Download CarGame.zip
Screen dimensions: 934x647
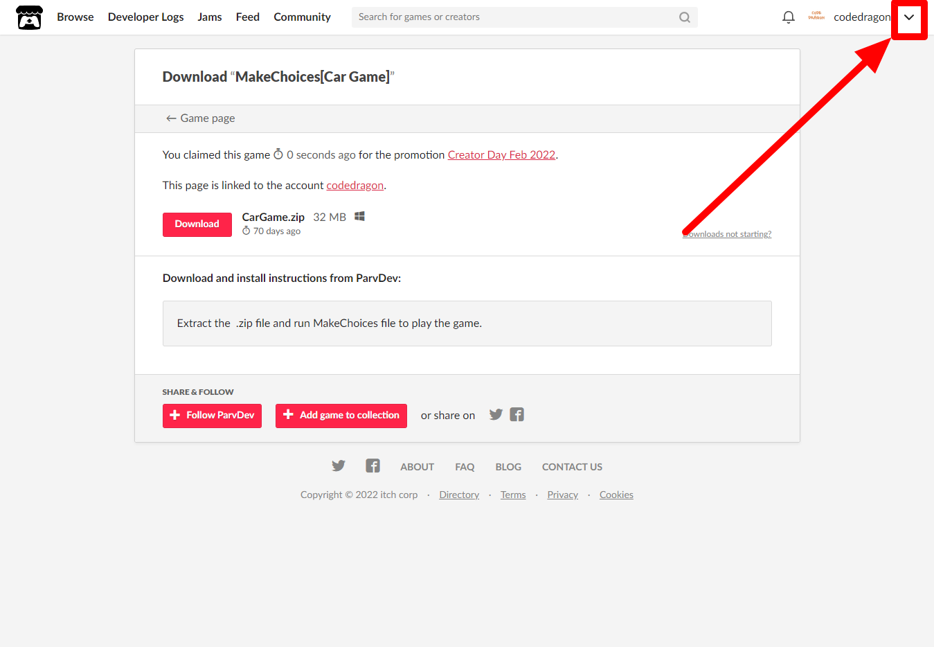pos(197,224)
